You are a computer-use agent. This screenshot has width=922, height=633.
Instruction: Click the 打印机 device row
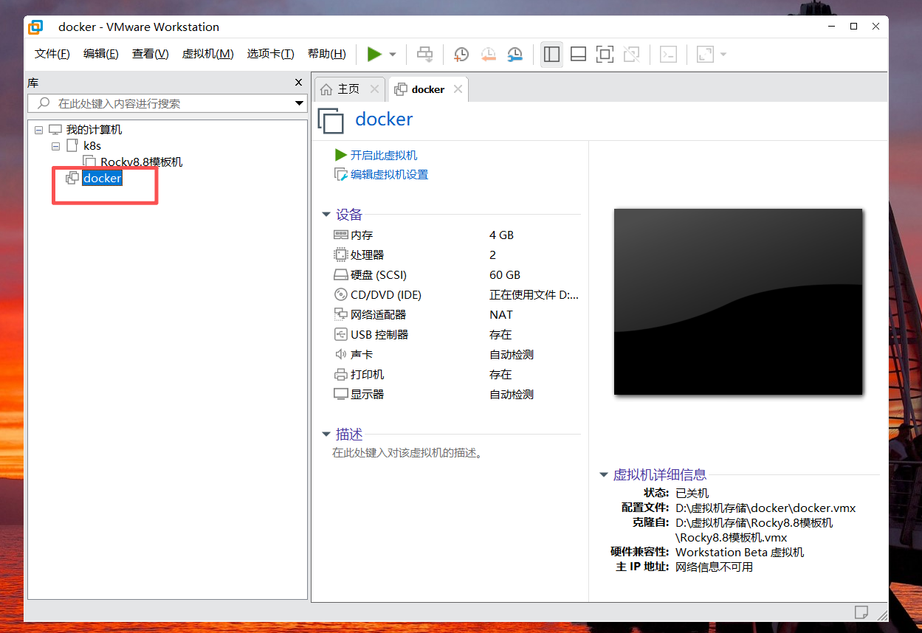pos(455,375)
